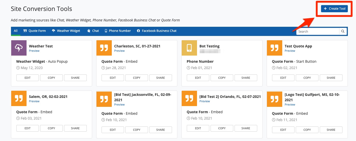The image size is (356, 141).
Task: Preview the Salem, OR quote form
Action: coord(34,101)
